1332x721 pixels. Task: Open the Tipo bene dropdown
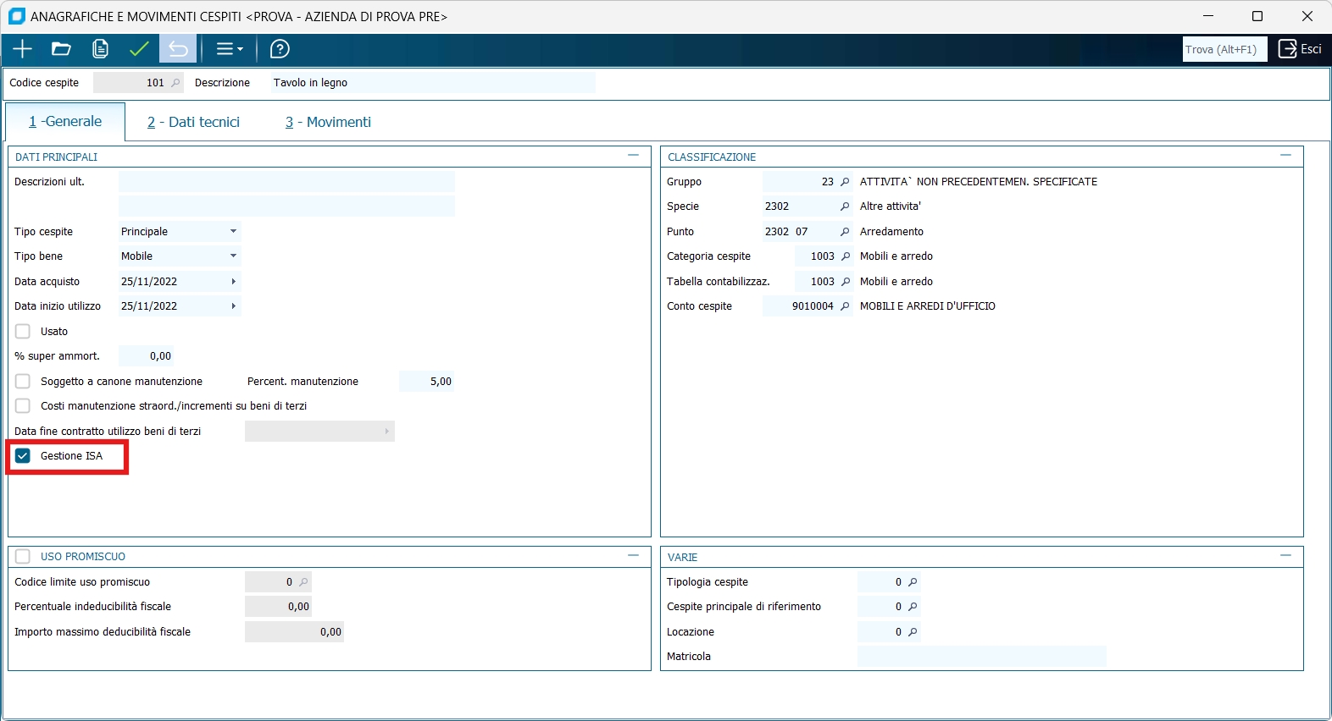click(233, 256)
